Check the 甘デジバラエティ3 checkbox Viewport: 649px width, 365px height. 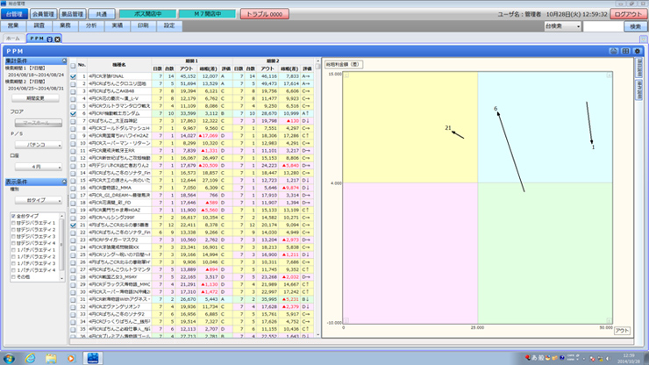click(x=14, y=236)
